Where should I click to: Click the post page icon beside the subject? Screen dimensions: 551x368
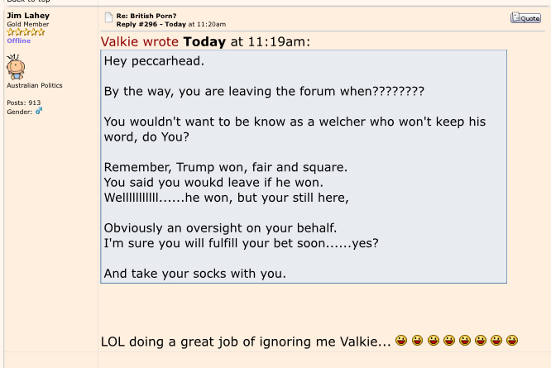click(108, 17)
